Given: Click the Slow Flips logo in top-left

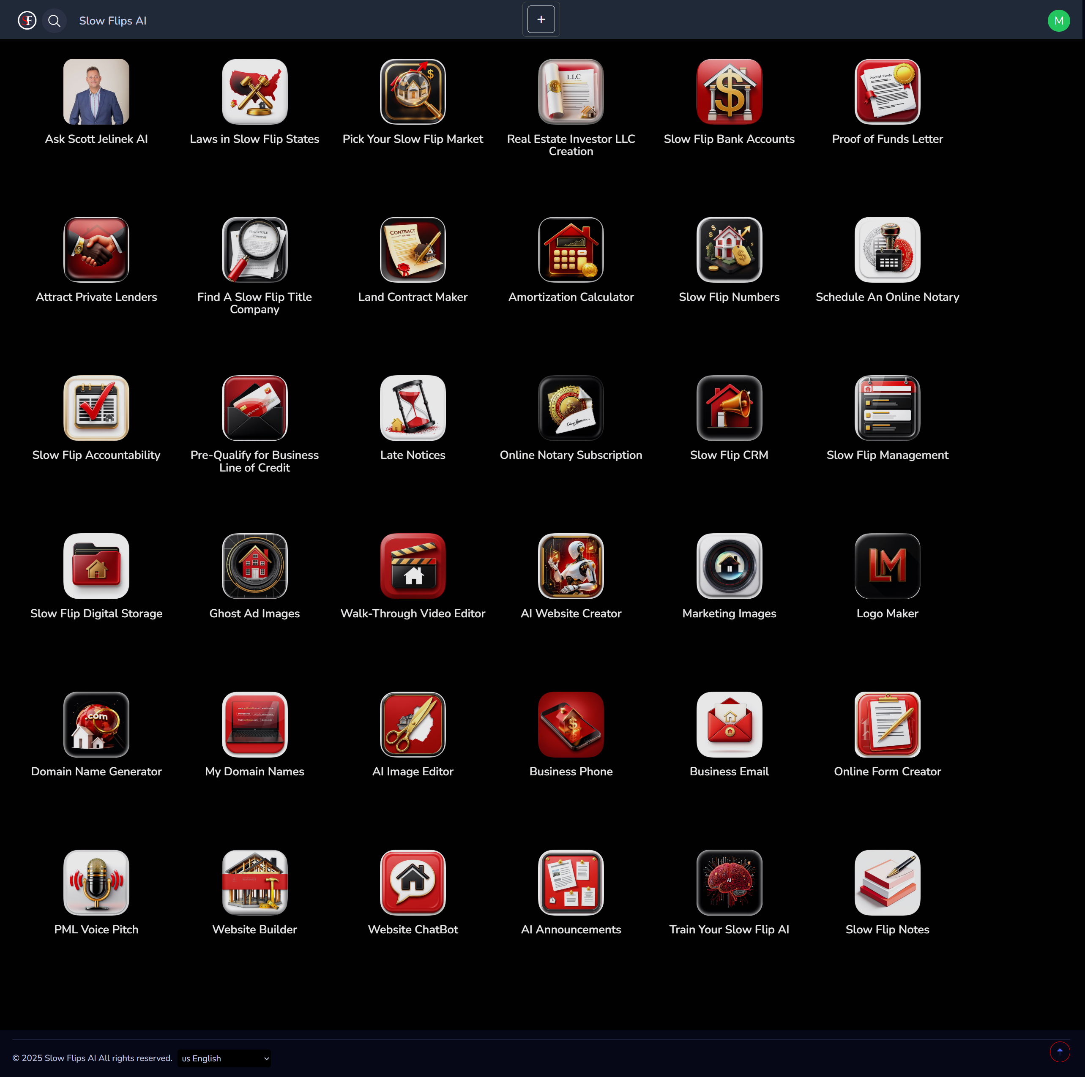Looking at the screenshot, I should coord(27,21).
